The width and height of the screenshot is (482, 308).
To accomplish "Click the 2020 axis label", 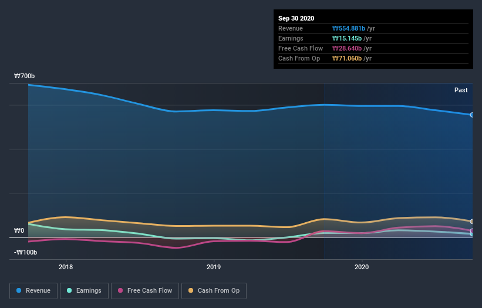I will pyautogui.click(x=362, y=267).
